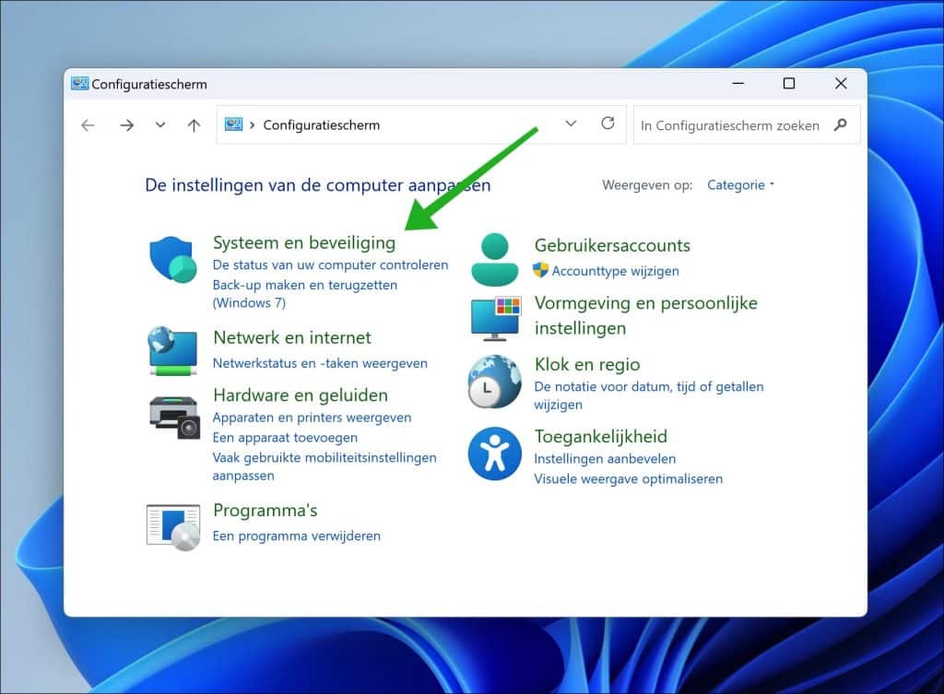Refresh the Configuratiescherm view
Screen dimensions: 944x694
tap(608, 124)
